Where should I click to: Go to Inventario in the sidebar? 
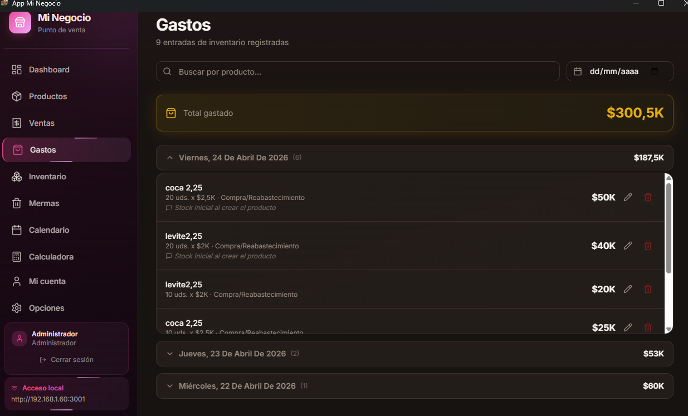[47, 177]
